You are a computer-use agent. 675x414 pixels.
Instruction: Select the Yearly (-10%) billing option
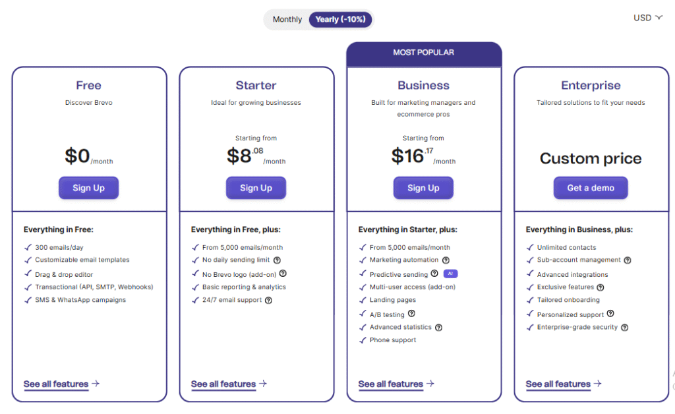tap(340, 19)
